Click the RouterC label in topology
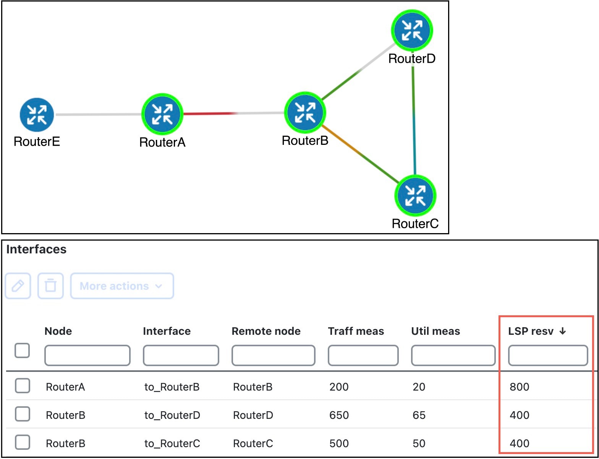 click(x=415, y=224)
